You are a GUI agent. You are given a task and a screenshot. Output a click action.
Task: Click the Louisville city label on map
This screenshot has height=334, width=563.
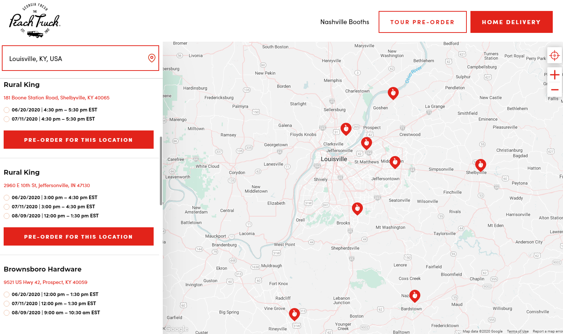tap(334, 159)
